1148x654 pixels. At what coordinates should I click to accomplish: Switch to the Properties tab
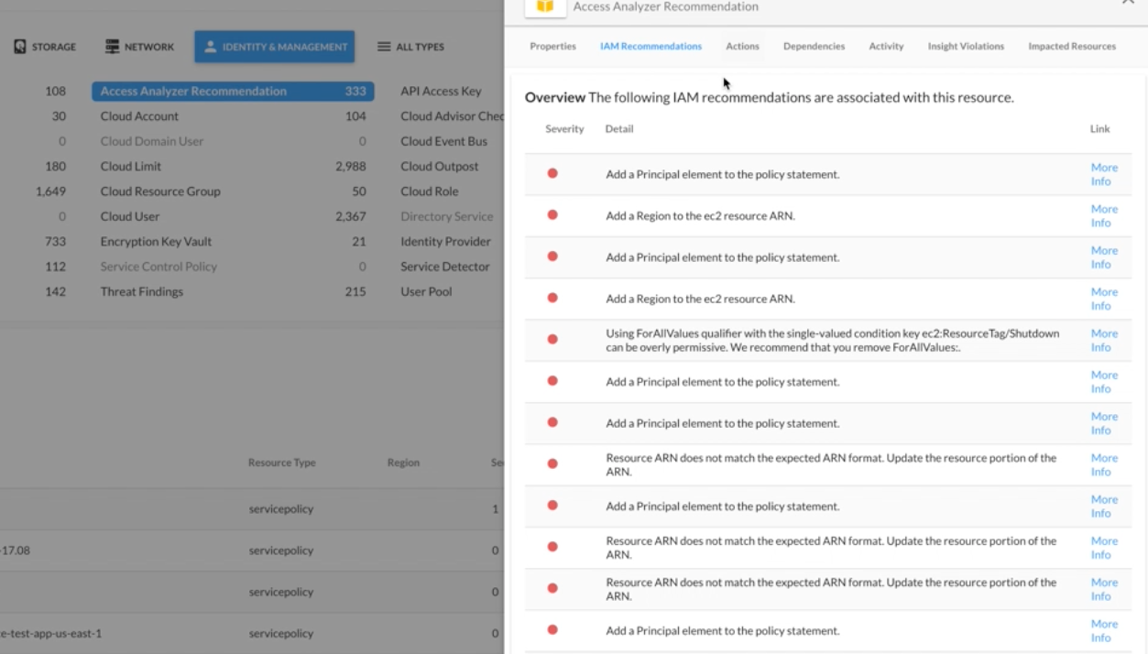tap(552, 46)
